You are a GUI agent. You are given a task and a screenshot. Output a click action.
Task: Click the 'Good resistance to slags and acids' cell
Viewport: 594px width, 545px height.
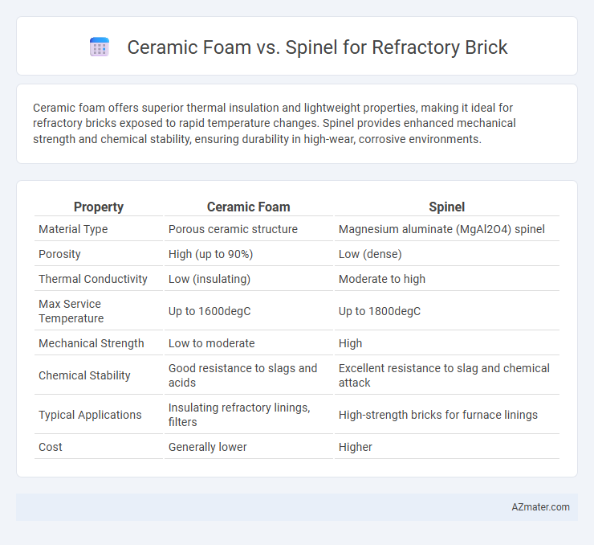click(x=243, y=375)
